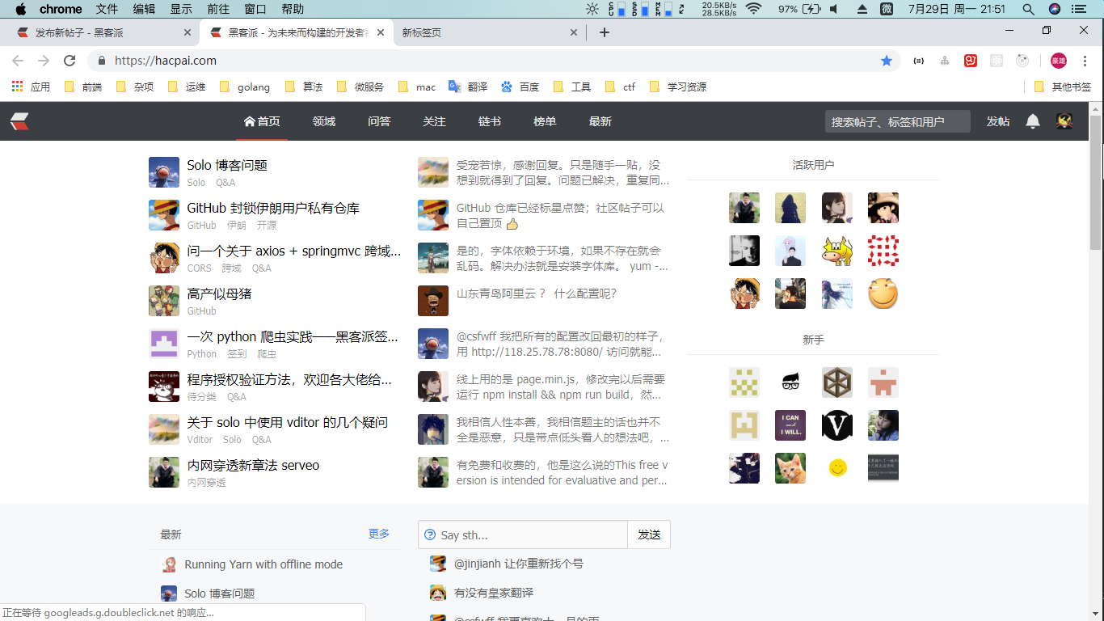
Task: Open the 问答 navigation item
Action: click(x=379, y=121)
